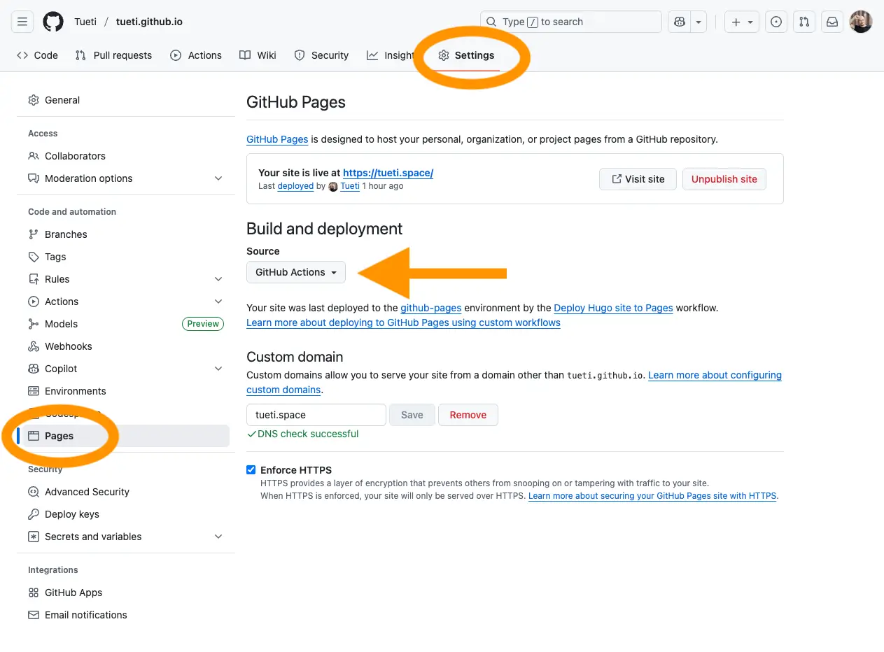The image size is (884, 652).
Task: Open the issues history icon in the header
Action: pos(776,22)
